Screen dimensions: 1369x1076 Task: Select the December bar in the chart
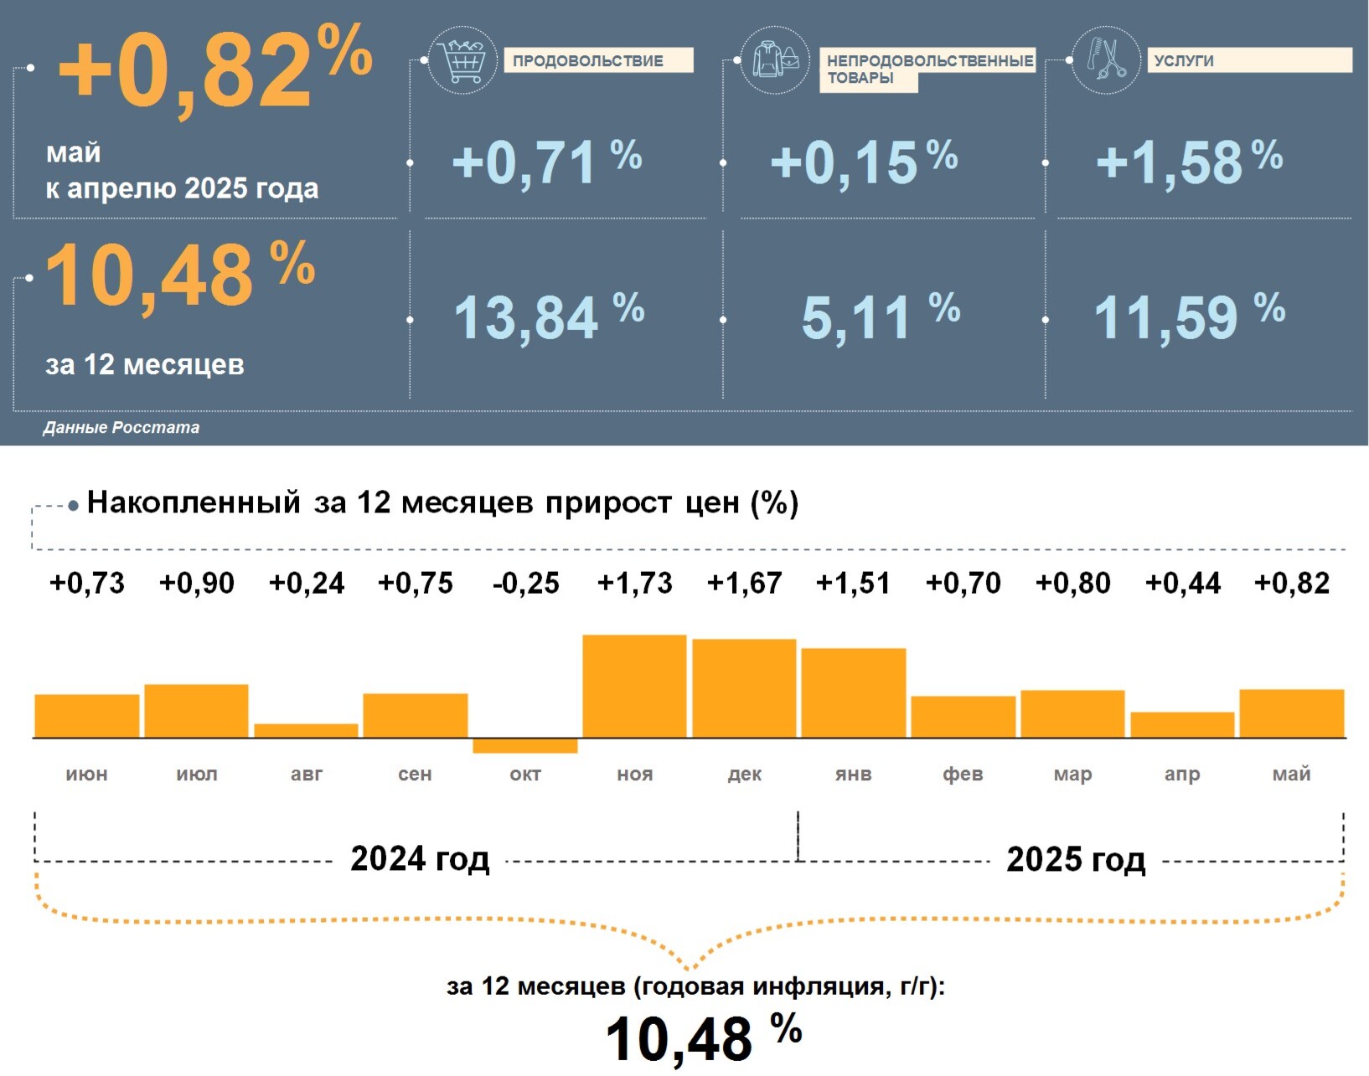click(744, 688)
